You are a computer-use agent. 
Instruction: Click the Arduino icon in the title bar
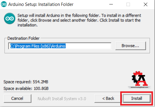(4, 4)
